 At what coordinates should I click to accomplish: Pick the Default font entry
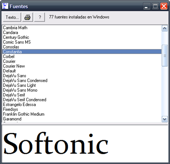click(82, 71)
